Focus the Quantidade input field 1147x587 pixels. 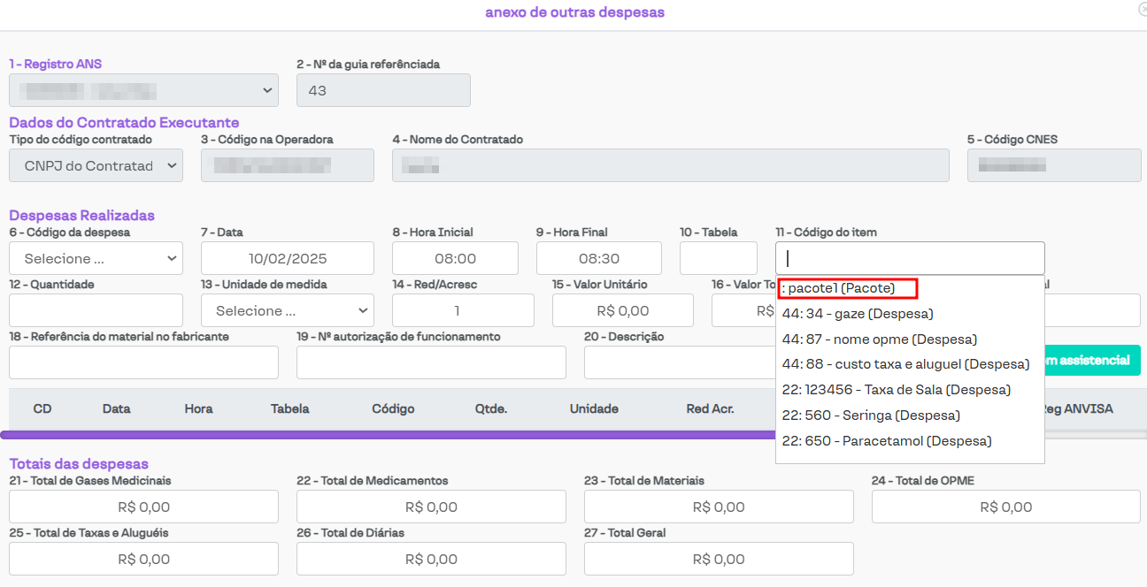[96, 310]
